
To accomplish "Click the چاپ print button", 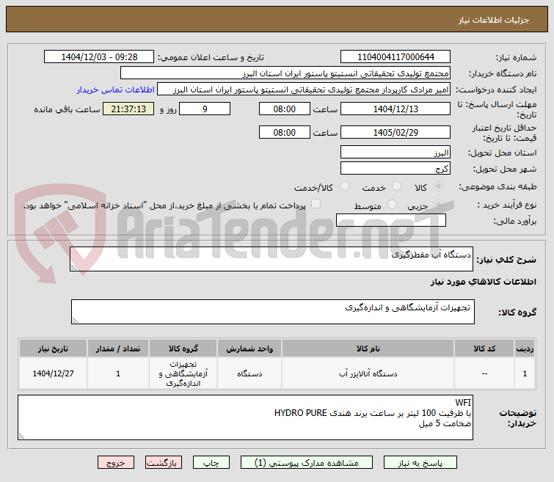I will (x=211, y=463).
